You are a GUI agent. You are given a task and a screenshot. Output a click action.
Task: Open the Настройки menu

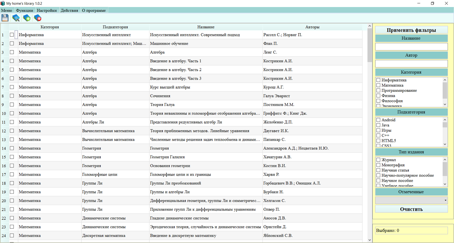tap(47, 10)
